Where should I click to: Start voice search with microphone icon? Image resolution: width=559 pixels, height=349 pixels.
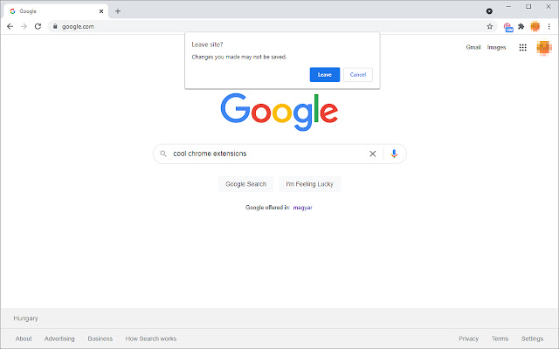point(394,154)
